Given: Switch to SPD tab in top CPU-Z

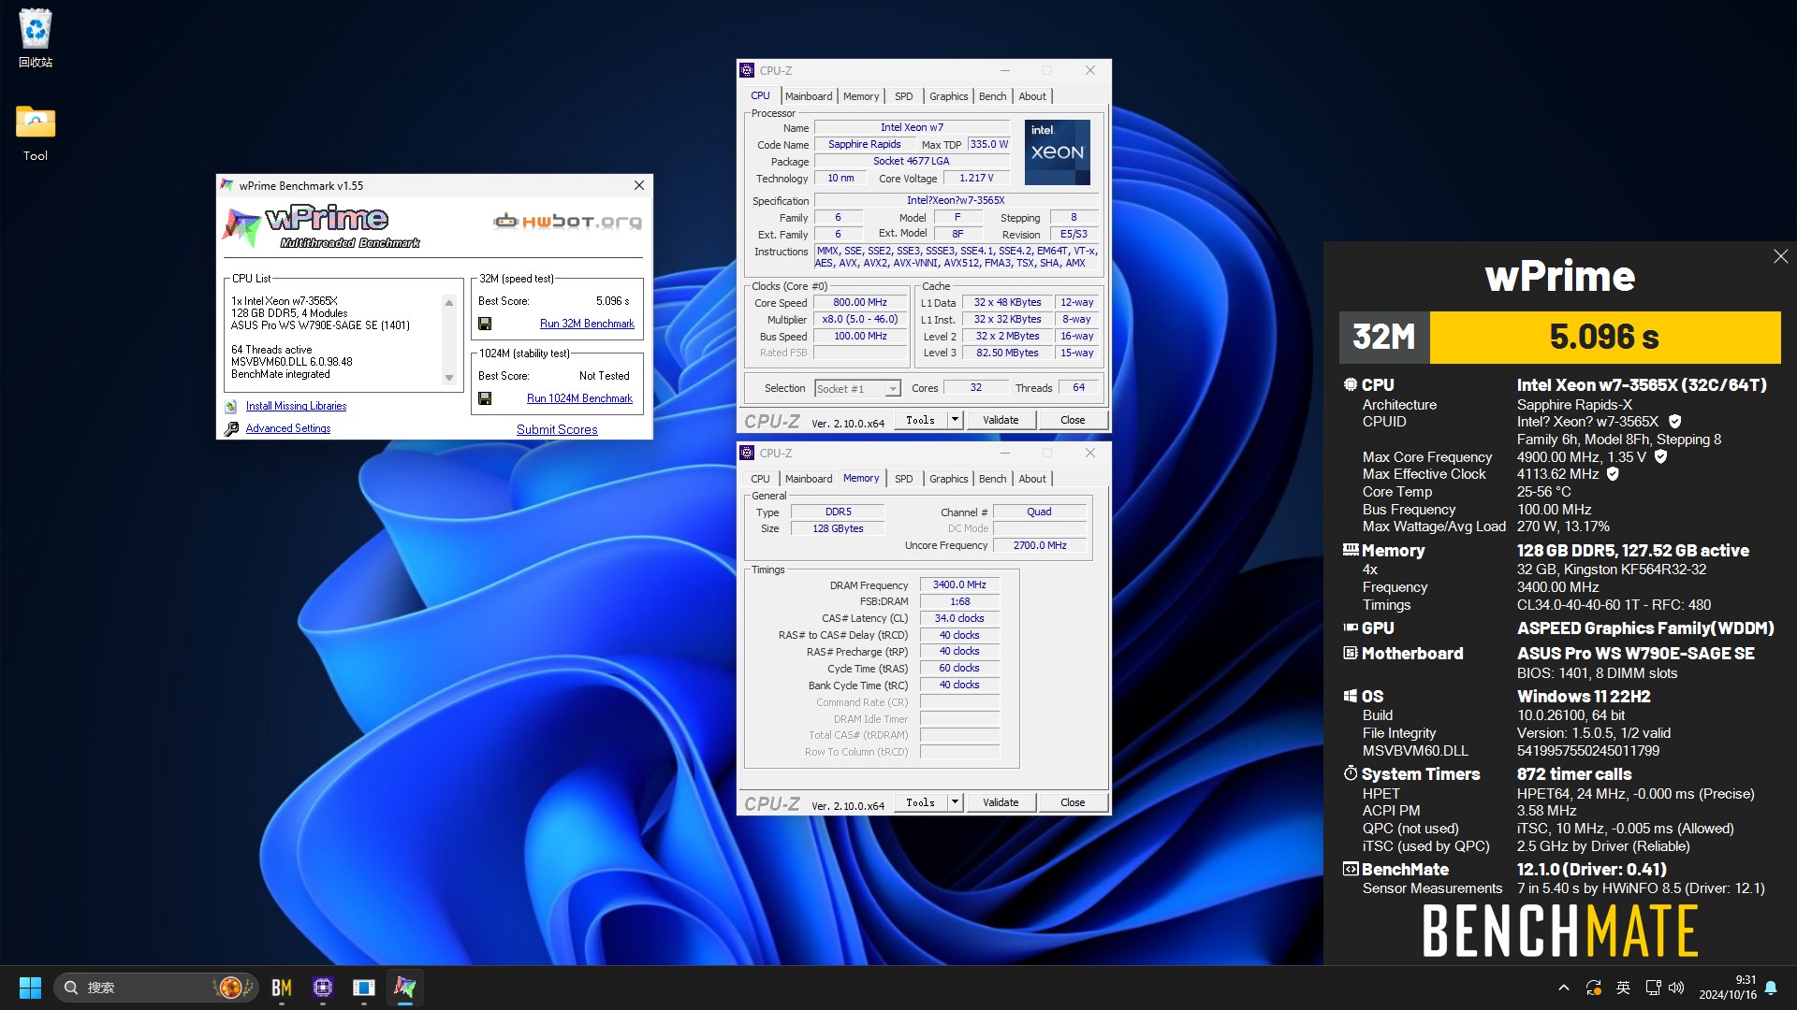Looking at the screenshot, I should pos(903,96).
